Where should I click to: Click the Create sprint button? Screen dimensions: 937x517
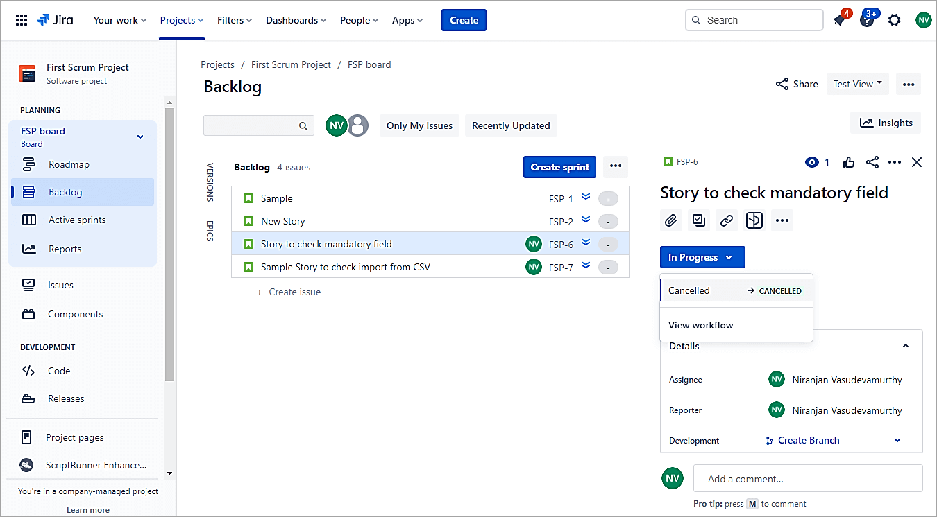(x=559, y=167)
